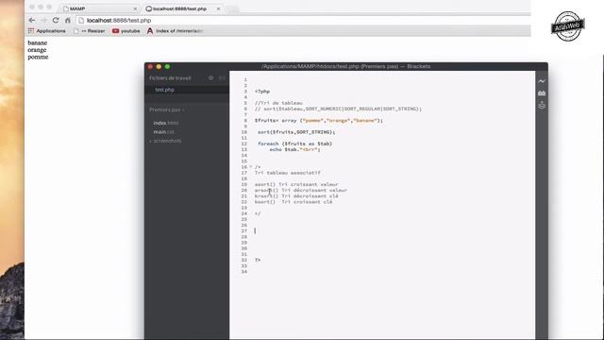Viewport: 604px width, 340px height.
Task: Open working files gear settings
Action: tap(210, 77)
